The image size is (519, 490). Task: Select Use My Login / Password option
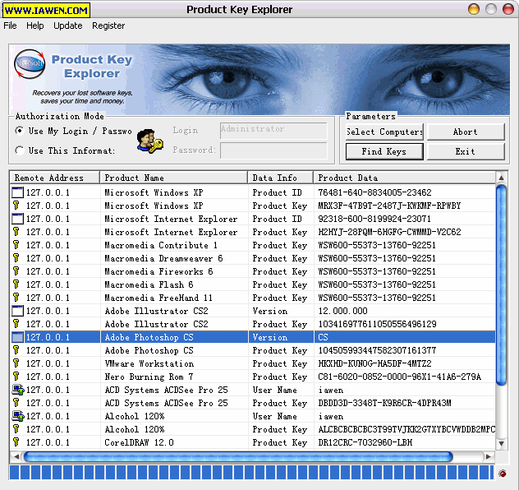[20, 131]
